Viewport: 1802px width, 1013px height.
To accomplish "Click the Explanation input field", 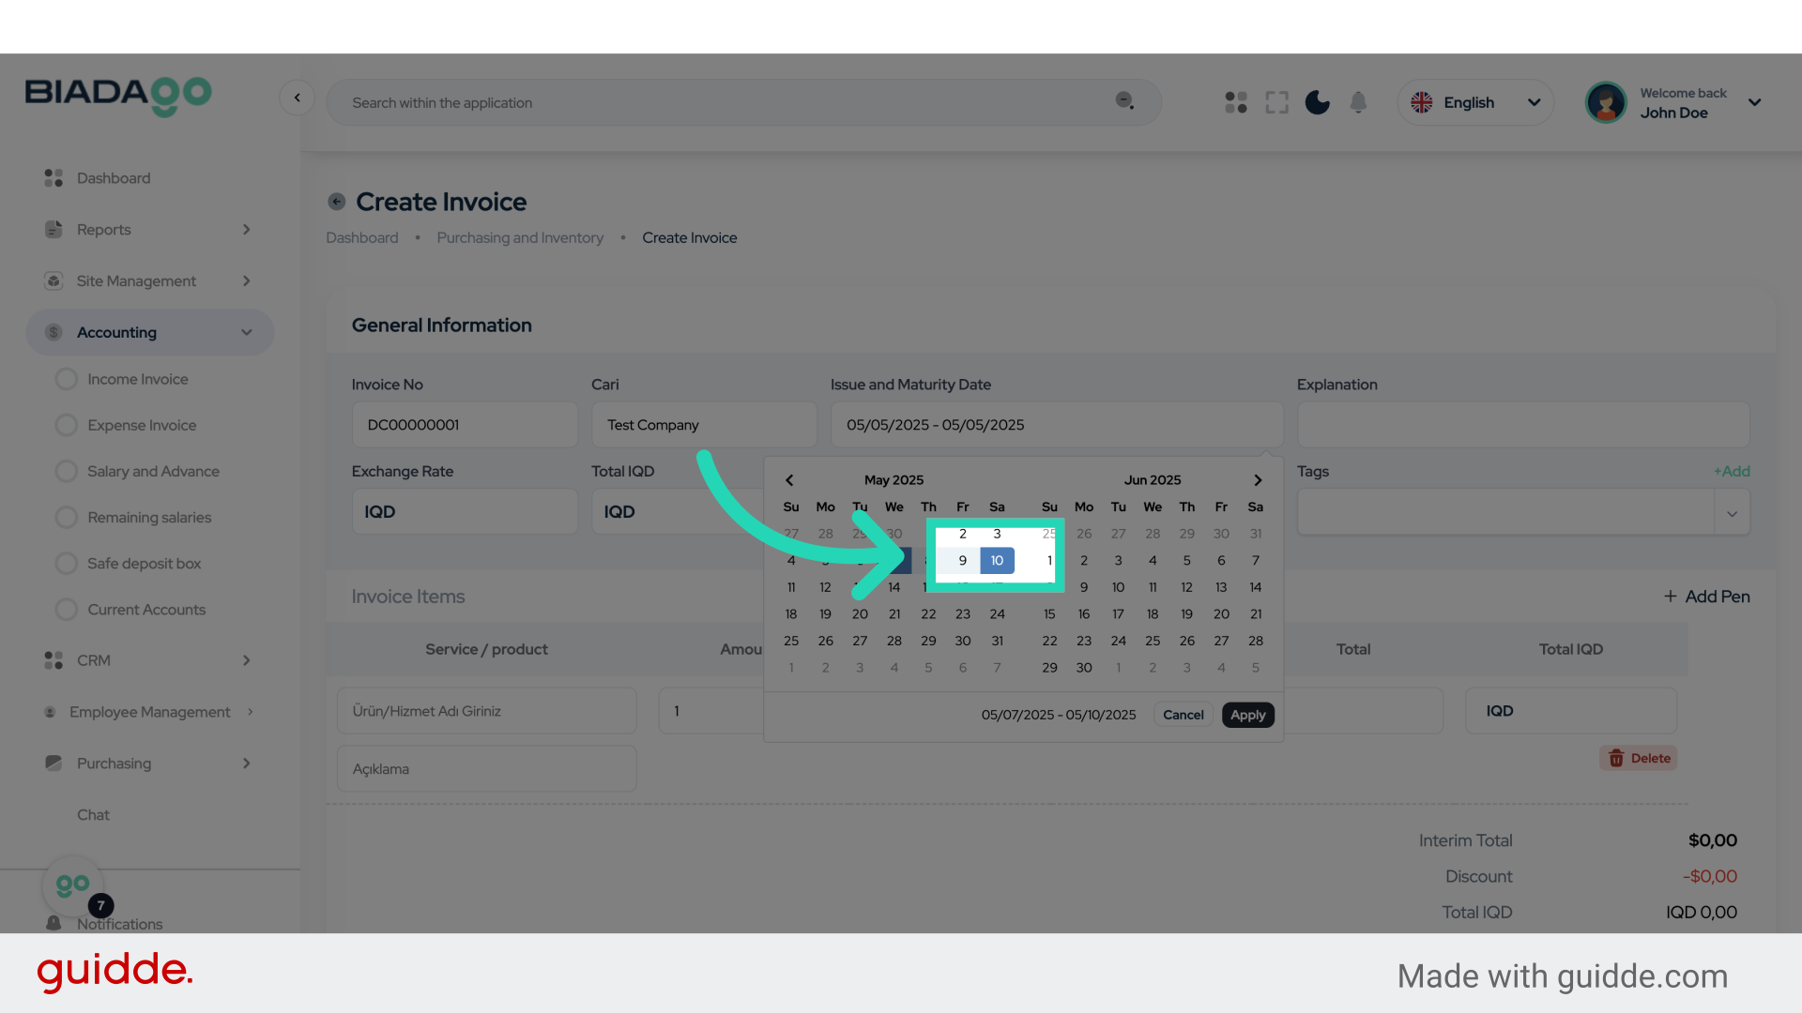I will [x=1522, y=425].
